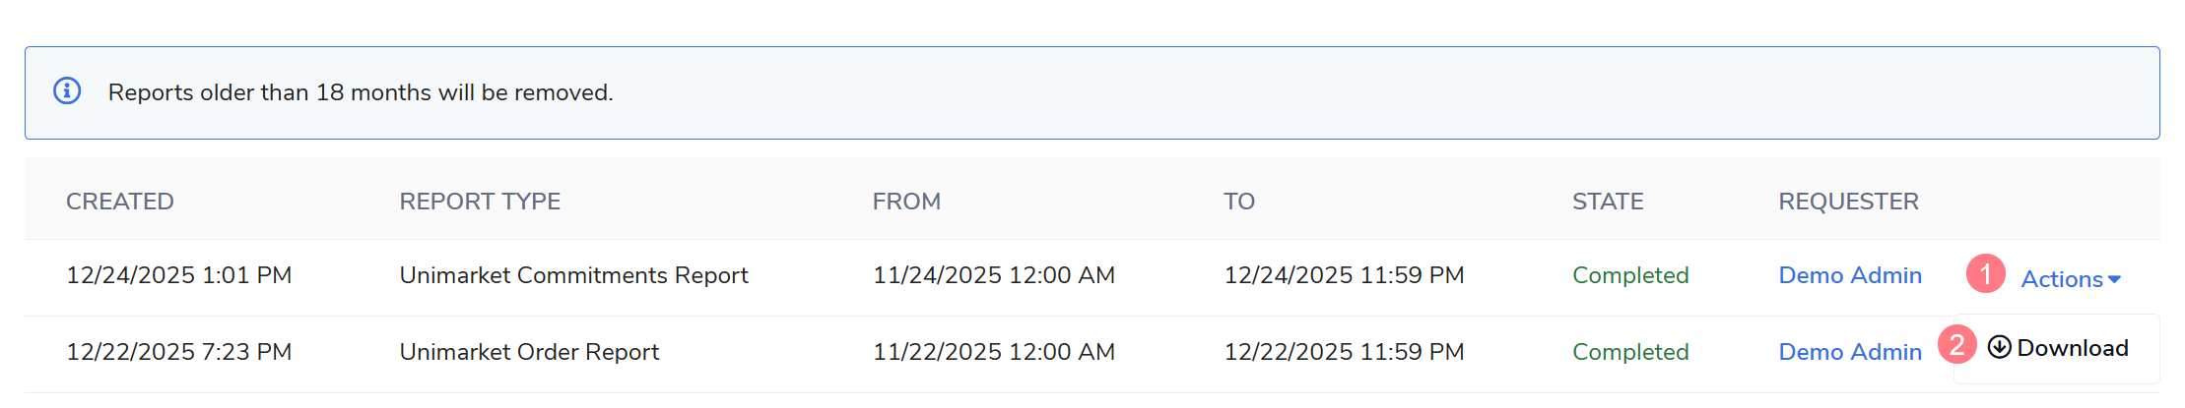Click the 18 months removal notice text
2185x408 pixels.
coord(361,92)
